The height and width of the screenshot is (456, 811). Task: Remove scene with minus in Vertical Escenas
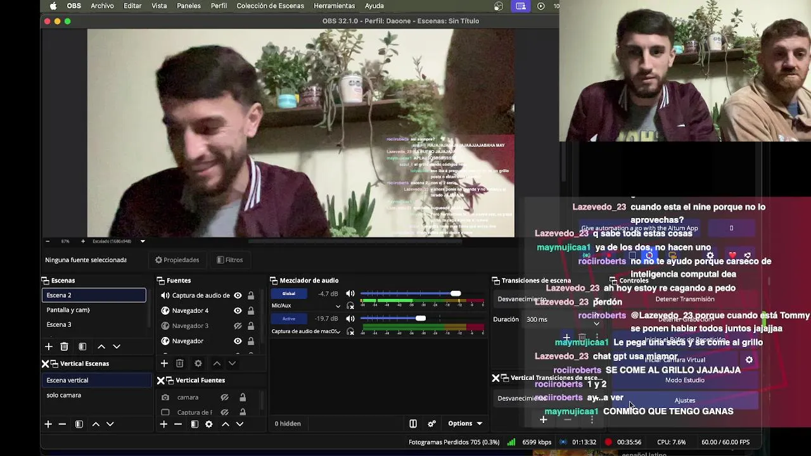pyautogui.click(x=62, y=424)
